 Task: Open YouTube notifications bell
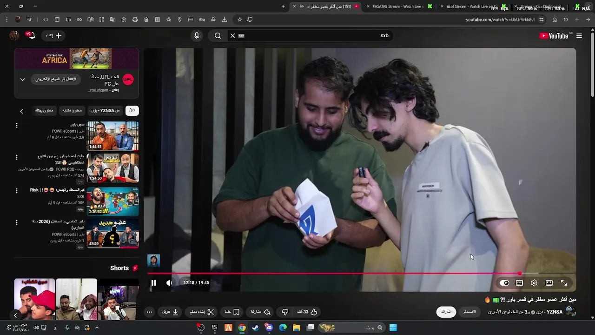[31, 36]
